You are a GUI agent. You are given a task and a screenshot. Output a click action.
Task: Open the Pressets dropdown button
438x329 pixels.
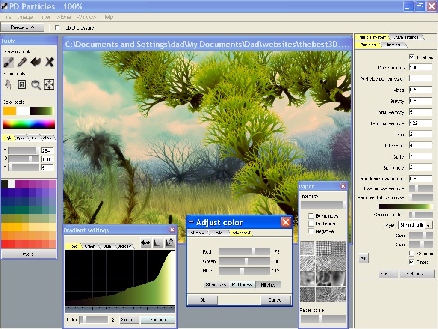(x=22, y=27)
